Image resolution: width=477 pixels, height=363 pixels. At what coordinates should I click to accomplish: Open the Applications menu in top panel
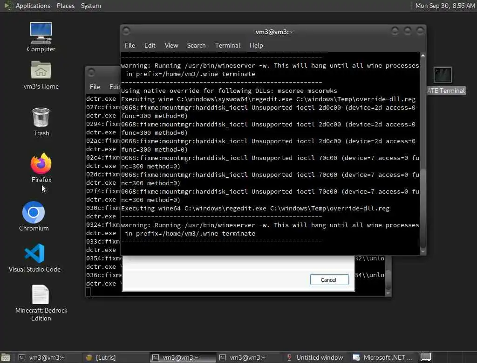click(33, 6)
